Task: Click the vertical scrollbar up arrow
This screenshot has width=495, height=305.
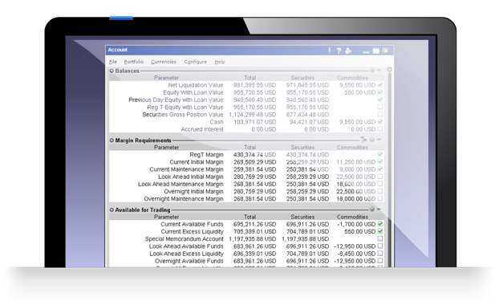Action: tap(390, 70)
